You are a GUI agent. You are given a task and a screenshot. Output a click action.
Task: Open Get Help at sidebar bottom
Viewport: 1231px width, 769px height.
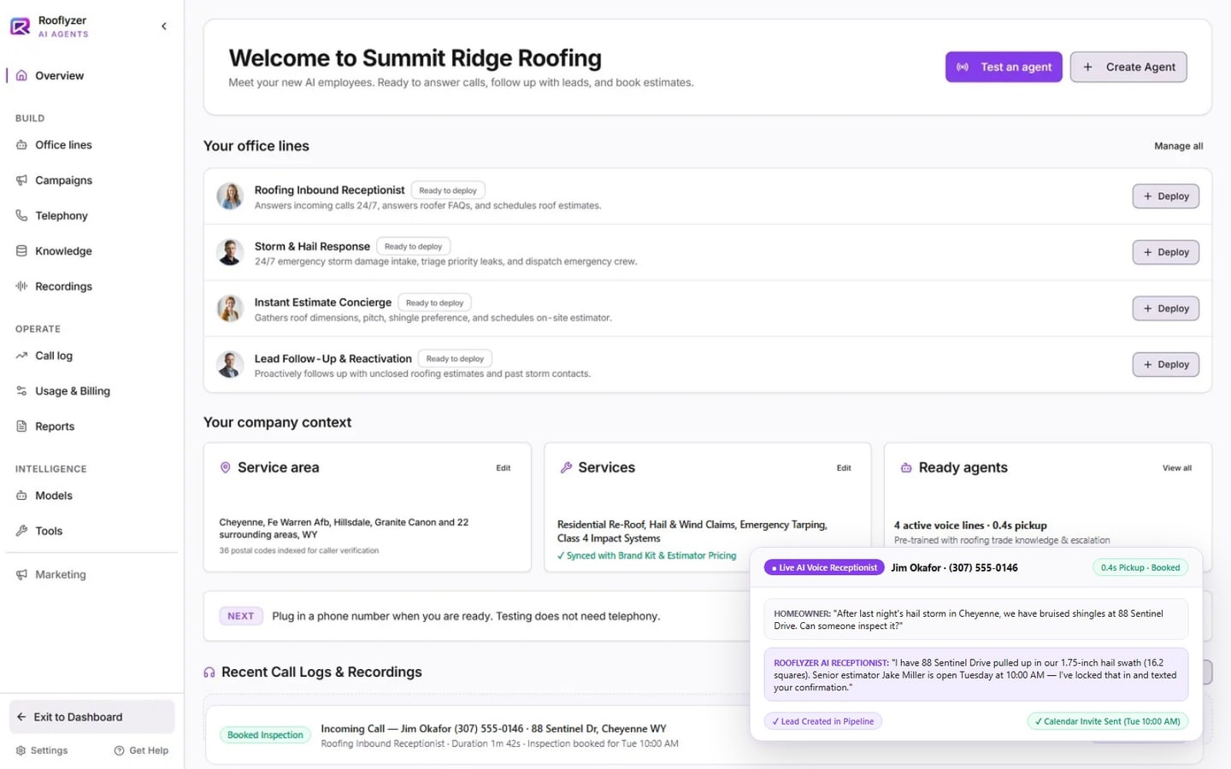coord(141,750)
